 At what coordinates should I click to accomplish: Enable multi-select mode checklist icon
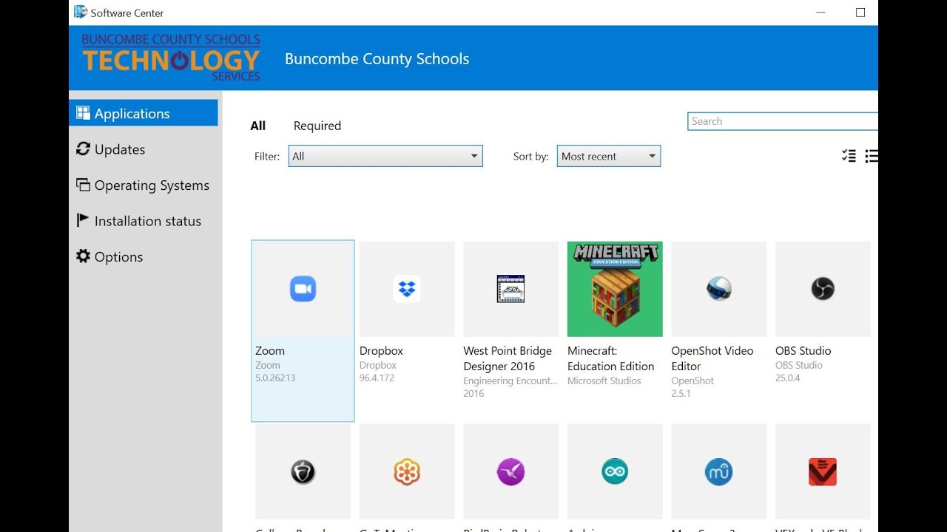click(849, 156)
